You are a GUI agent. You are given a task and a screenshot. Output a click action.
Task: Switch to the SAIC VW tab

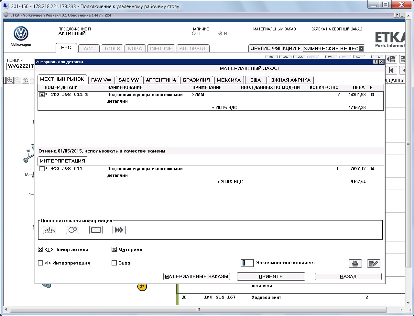point(129,80)
